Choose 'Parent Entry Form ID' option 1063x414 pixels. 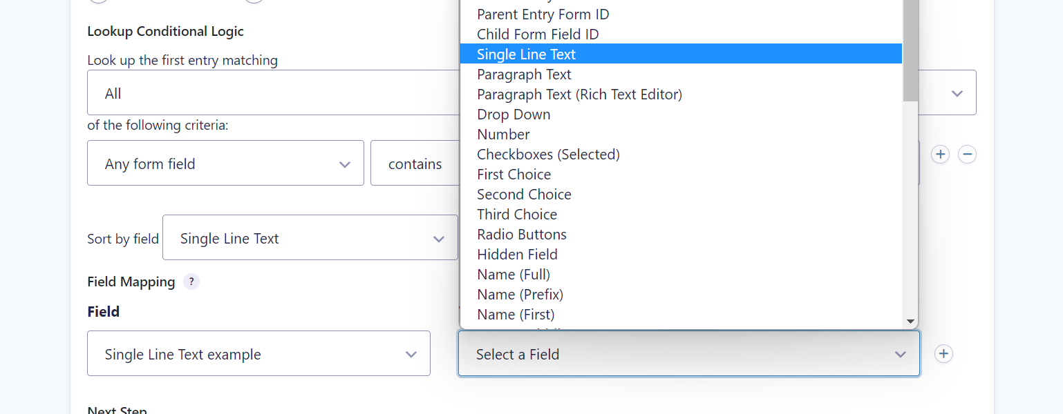(x=543, y=14)
